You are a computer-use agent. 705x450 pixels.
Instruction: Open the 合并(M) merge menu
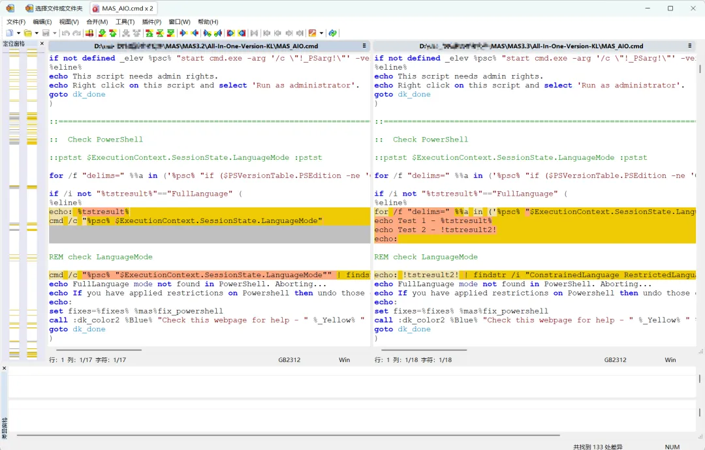[97, 22]
